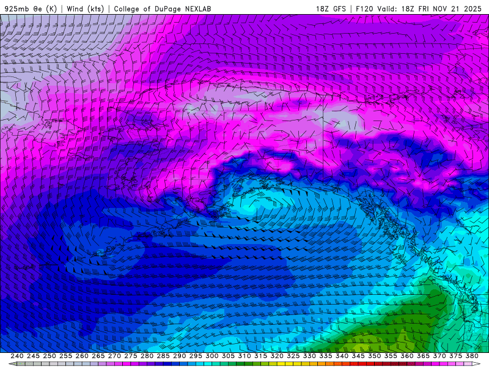This screenshot has width=489, height=367.
Task: Select the 350 value on the color scale
Action: tap(374, 356)
